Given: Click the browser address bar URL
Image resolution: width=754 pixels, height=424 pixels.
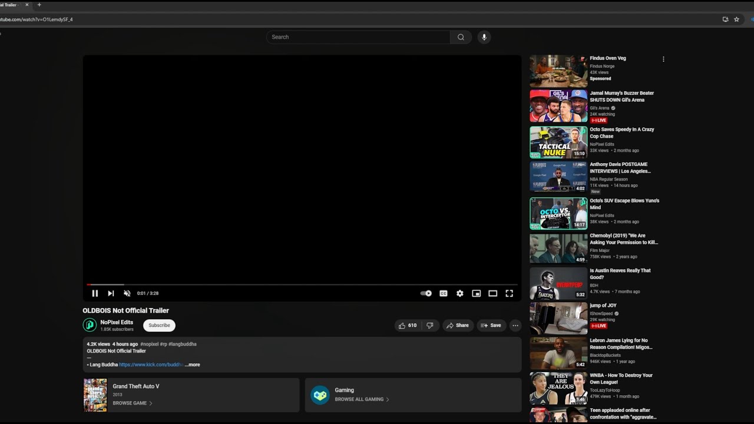Looking at the screenshot, I should point(37,19).
